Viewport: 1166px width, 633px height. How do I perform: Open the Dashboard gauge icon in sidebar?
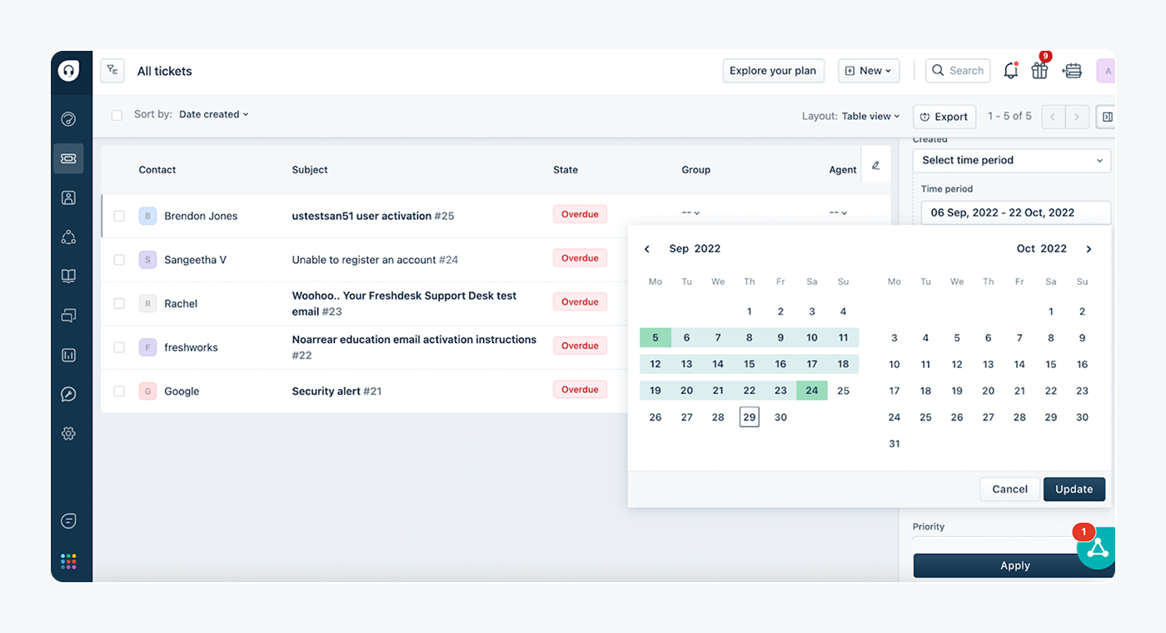tap(68, 119)
